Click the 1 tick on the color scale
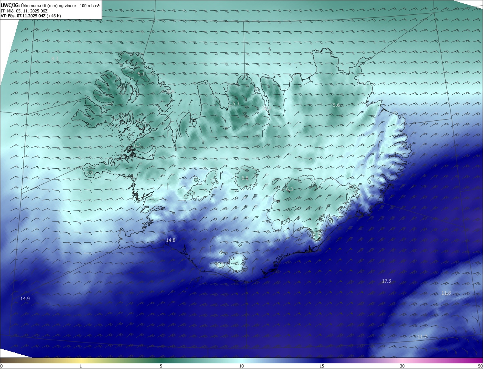 click(x=81, y=366)
